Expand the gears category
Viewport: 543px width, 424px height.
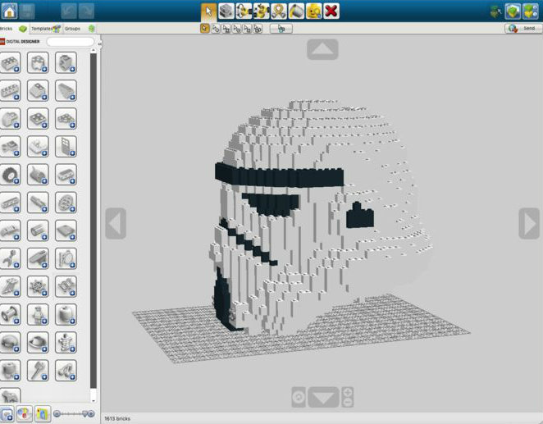coord(66,203)
